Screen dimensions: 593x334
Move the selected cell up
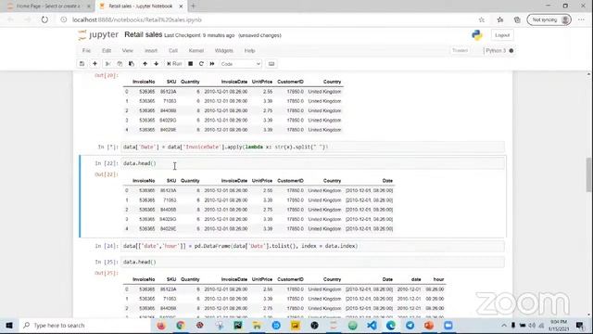(145, 64)
